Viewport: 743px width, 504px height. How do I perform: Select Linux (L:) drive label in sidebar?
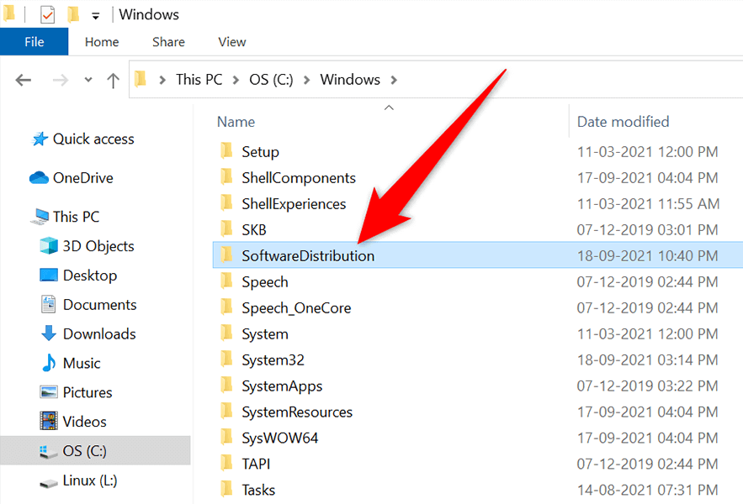tap(89, 480)
